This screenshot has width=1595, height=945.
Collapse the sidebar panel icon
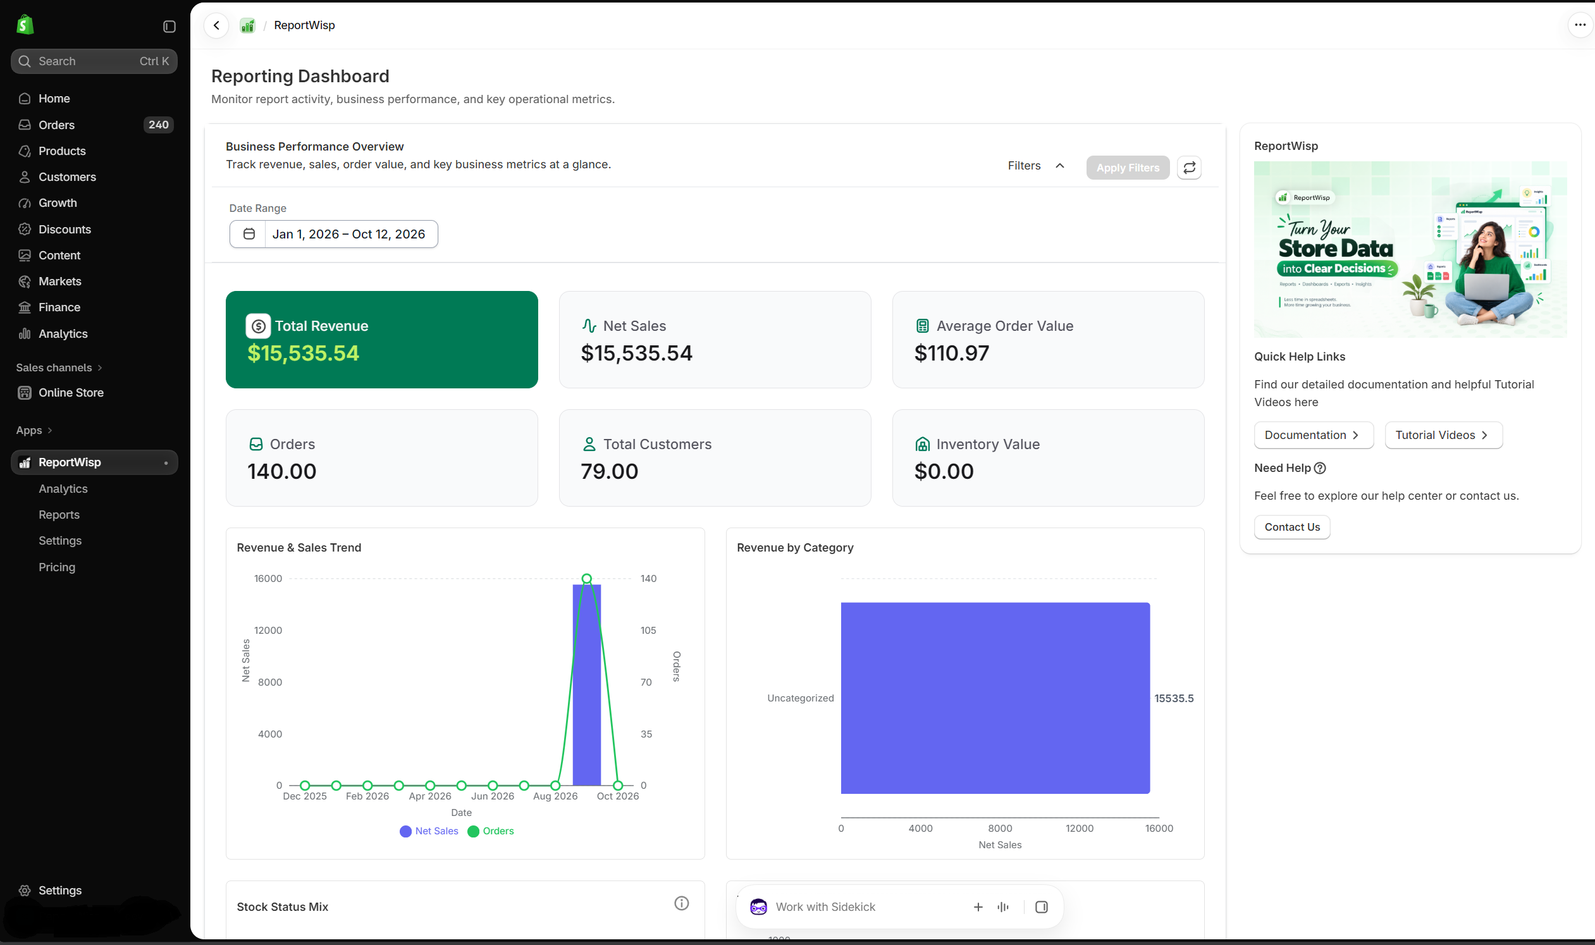tap(169, 26)
